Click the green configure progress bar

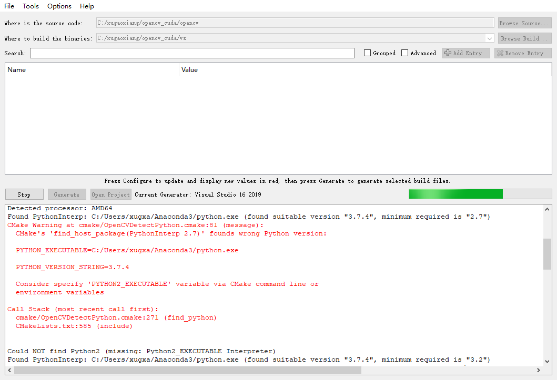click(480, 194)
